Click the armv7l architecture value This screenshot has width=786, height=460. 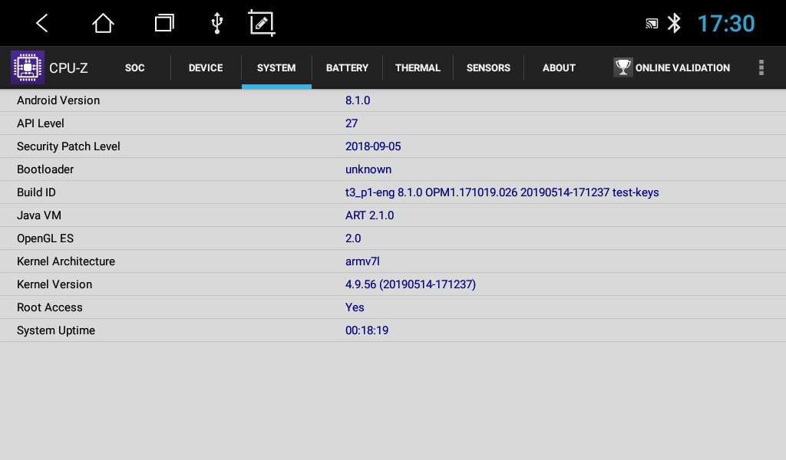click(362, 261)
